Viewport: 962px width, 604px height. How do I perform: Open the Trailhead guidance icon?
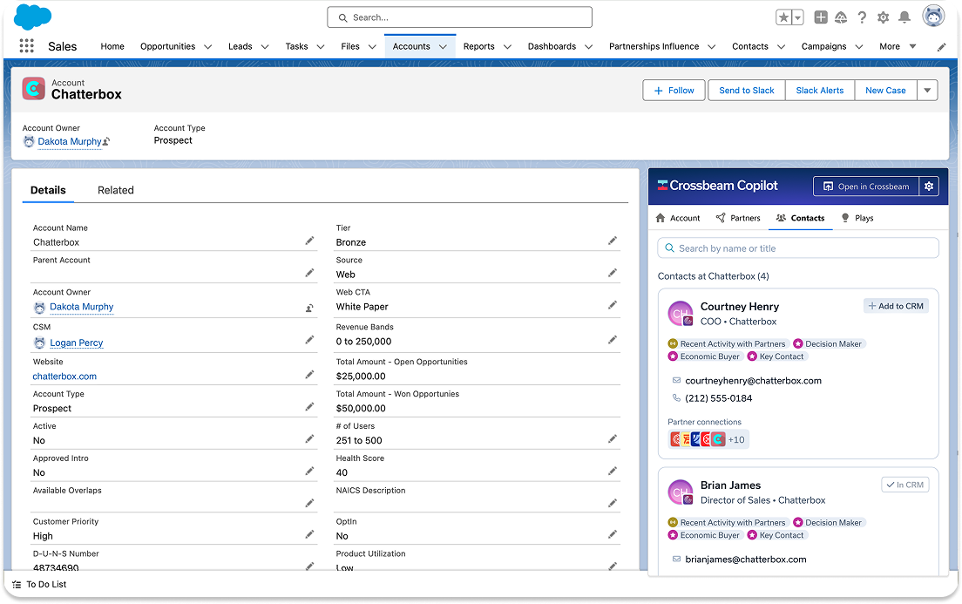pos(841,17)
